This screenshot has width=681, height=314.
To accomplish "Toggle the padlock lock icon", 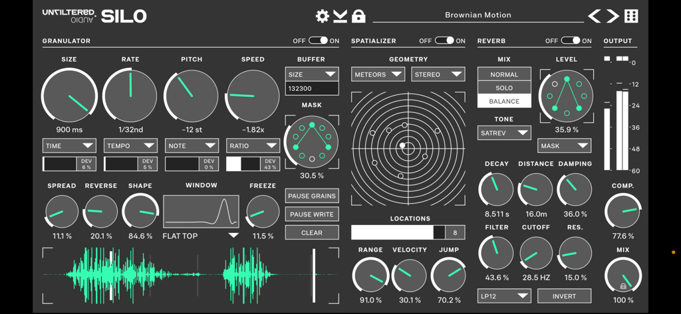I will coord(358,16).
